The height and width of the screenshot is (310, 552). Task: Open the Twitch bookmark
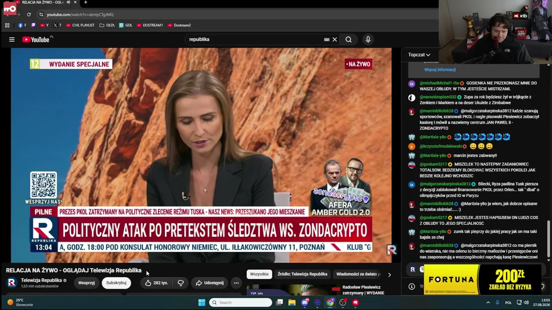coord(34,25)
